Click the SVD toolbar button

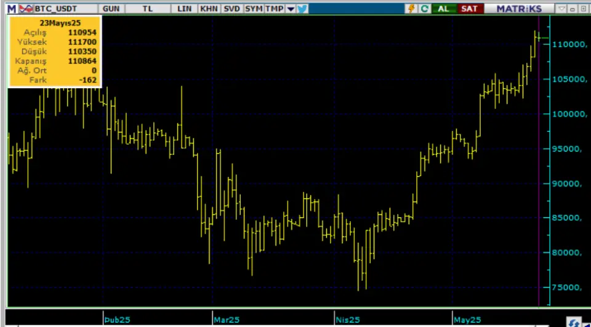(231, 9)
